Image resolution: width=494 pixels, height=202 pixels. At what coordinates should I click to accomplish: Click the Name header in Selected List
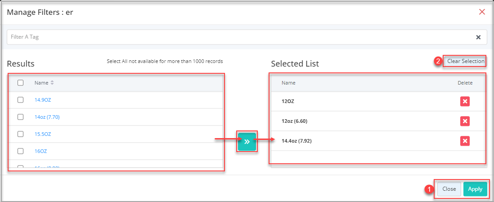[288, 83]
